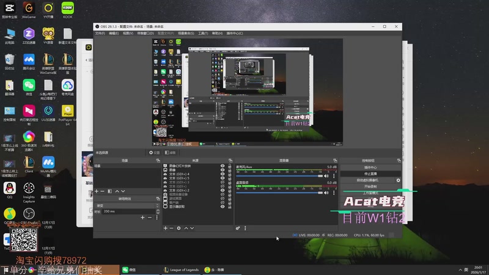This screenshot has width=489, height=275.
Task: Open the 工具(T) menu
Action: (203, 34)
